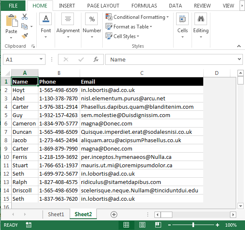Open the INSERT ribbon tab
Image resolution: width=245 pixels, height=230 pixels.
pos(67,6)
